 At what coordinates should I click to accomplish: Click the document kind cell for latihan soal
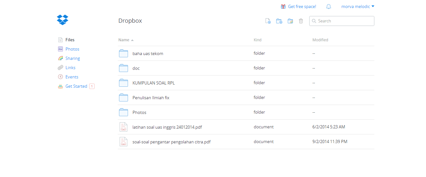click(264, 127)
